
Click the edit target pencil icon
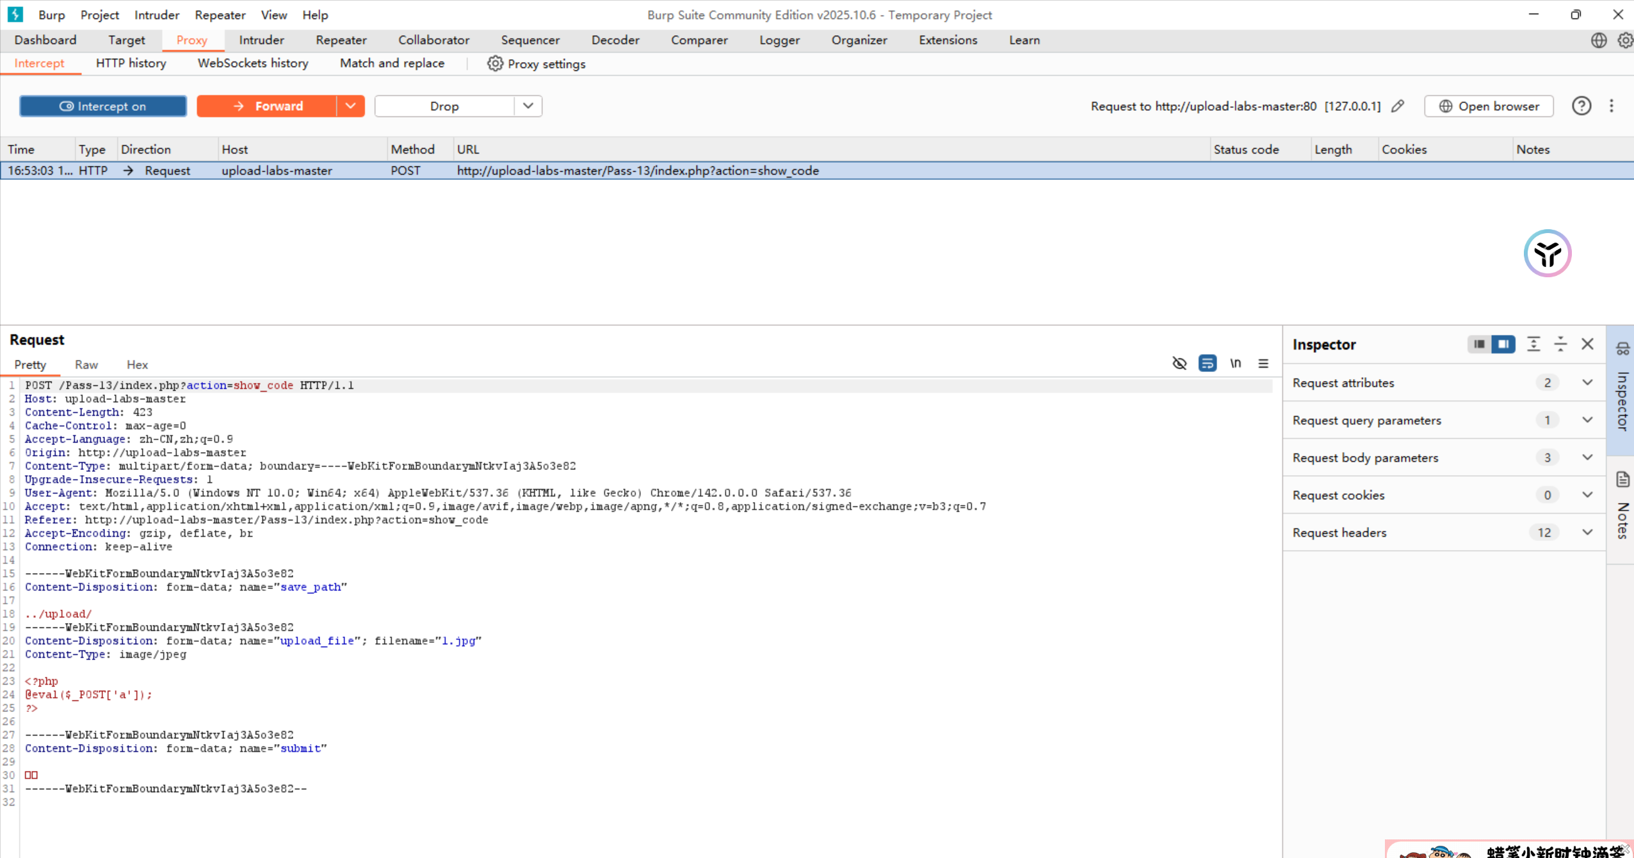tap(1398, 106)
